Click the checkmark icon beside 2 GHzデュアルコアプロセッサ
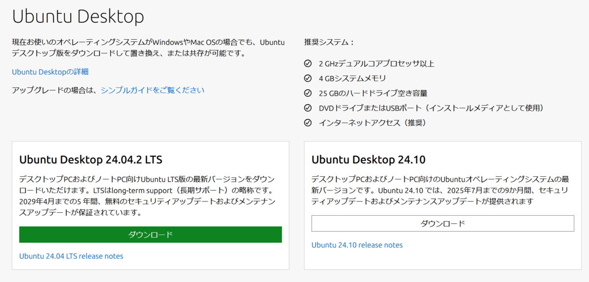Screen dimensions: 589x282 tap(308, 63)
